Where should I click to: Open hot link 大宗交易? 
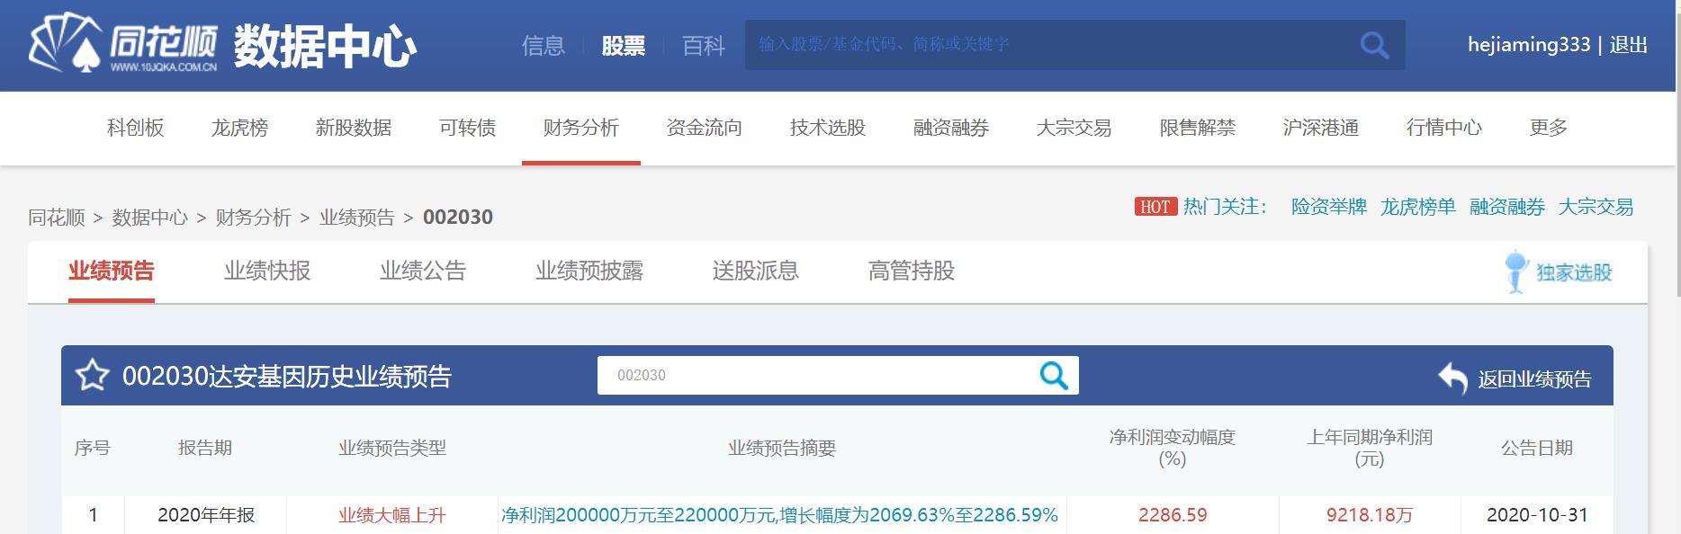point(1596,207)
